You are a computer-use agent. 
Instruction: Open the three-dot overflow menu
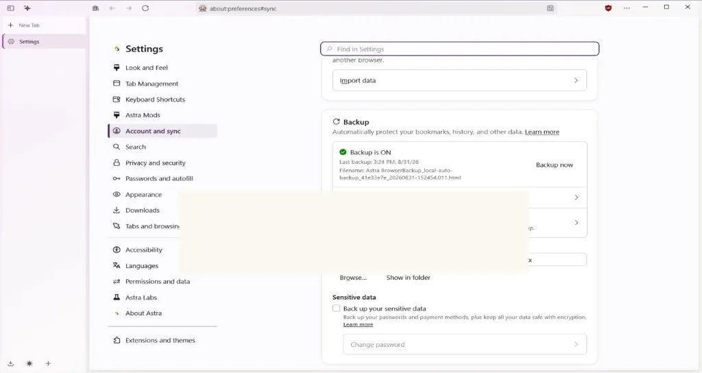[627, 8]
